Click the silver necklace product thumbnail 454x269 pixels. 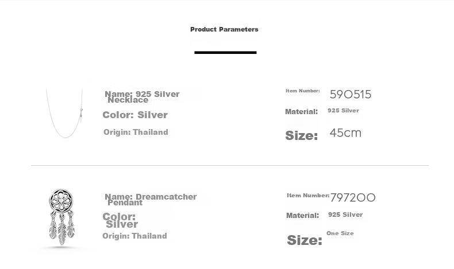click(64, 111)
